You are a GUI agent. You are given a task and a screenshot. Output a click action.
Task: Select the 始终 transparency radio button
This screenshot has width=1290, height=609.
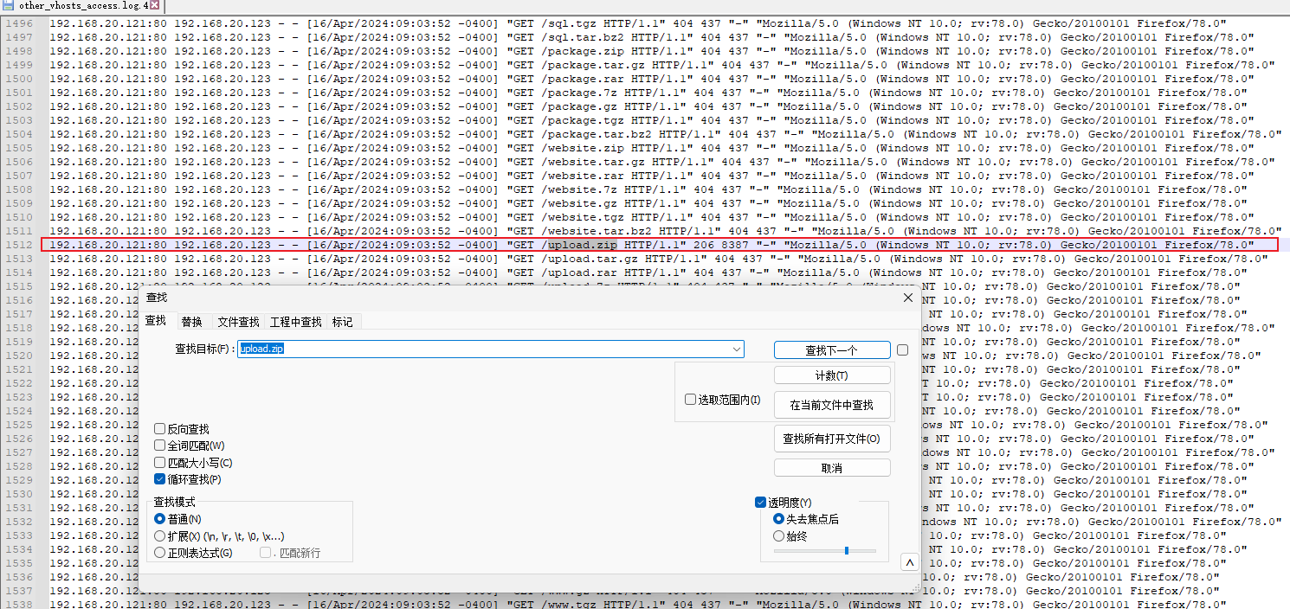click(778, 536)
